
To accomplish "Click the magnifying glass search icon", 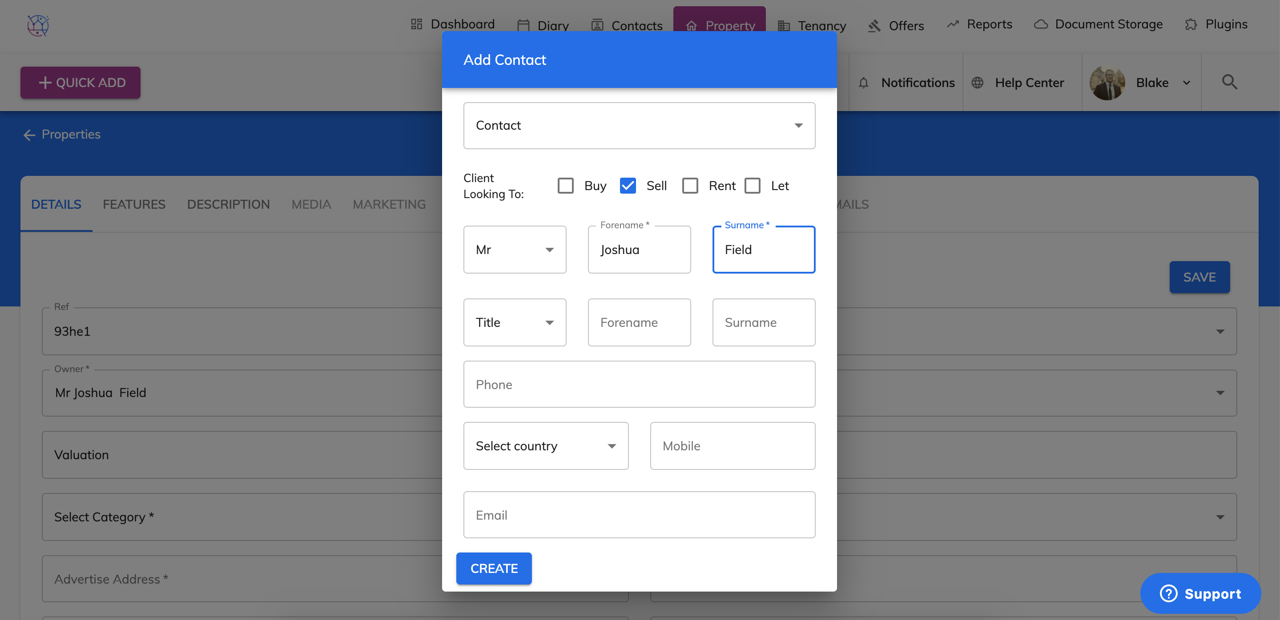I will (1229, 82).
